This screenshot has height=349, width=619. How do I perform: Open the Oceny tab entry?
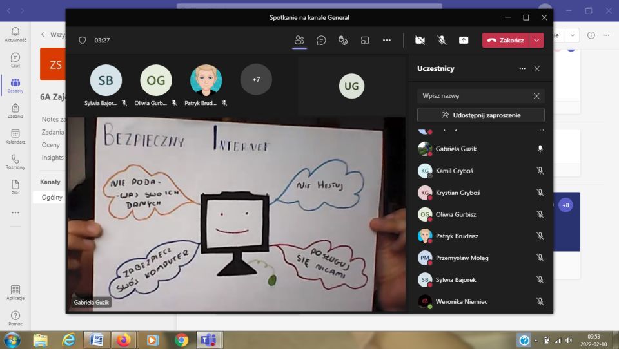tap(51, 145)
